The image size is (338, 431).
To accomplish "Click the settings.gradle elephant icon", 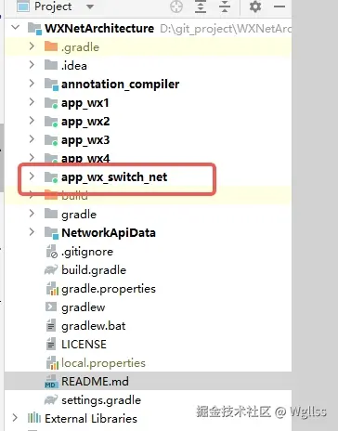I will [x=51, y=400].
